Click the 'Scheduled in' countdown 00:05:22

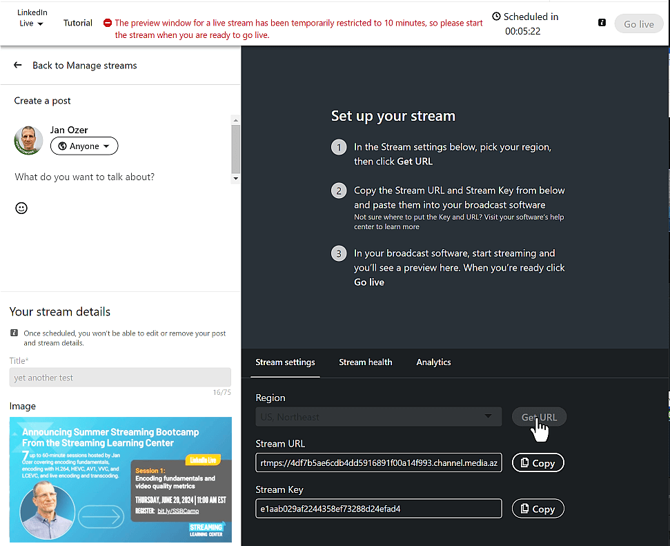pos(522,31)
